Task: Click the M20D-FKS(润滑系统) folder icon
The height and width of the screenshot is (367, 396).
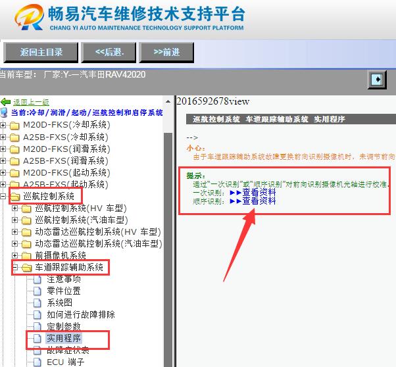Action: 14,149
